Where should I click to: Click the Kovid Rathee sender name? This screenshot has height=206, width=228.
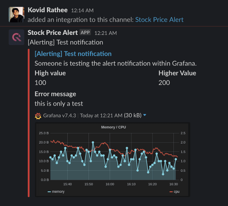point(48,10)
